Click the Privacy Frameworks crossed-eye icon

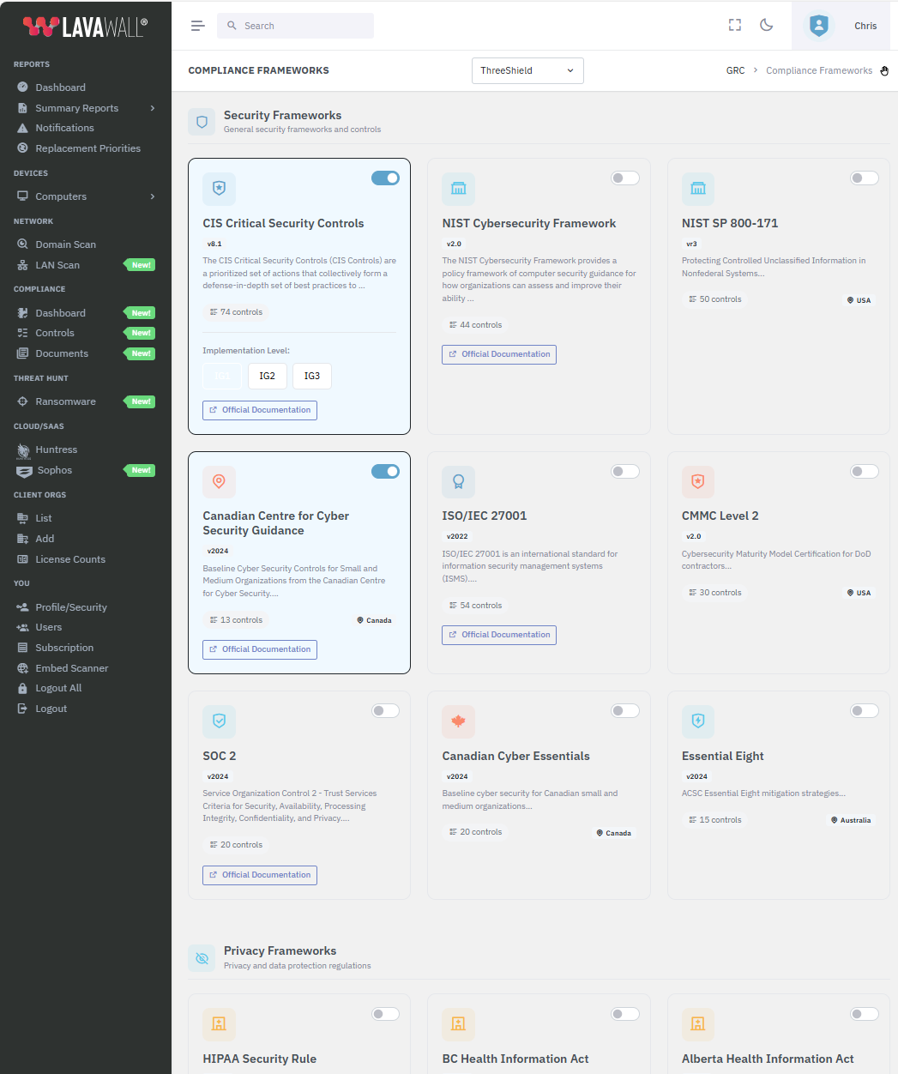coord(202,958)
